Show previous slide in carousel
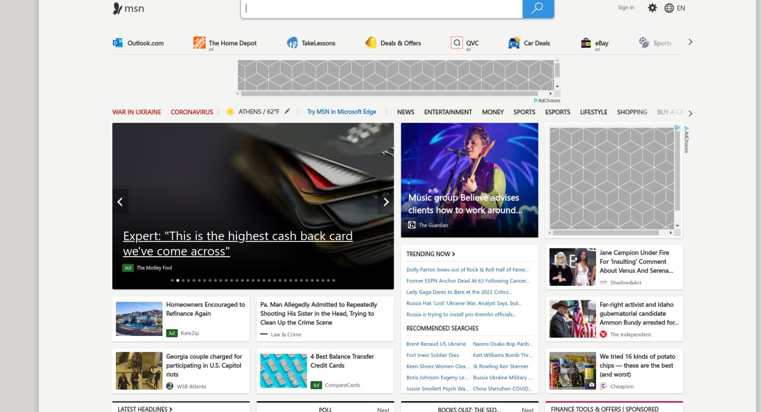The width and height of the screenshot is (762, 412). [x=120, y=202]
